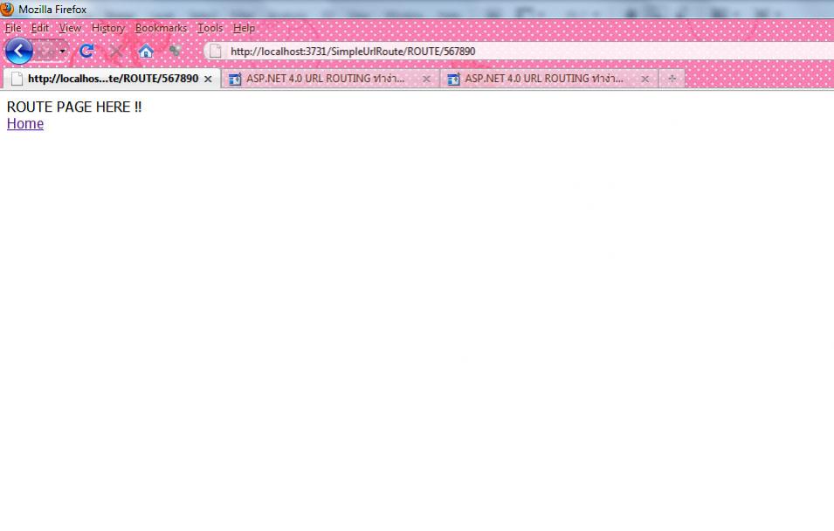Click the Stop loading X icon
The height and width of the screenshot is (531, 834).
coord(116,51)
